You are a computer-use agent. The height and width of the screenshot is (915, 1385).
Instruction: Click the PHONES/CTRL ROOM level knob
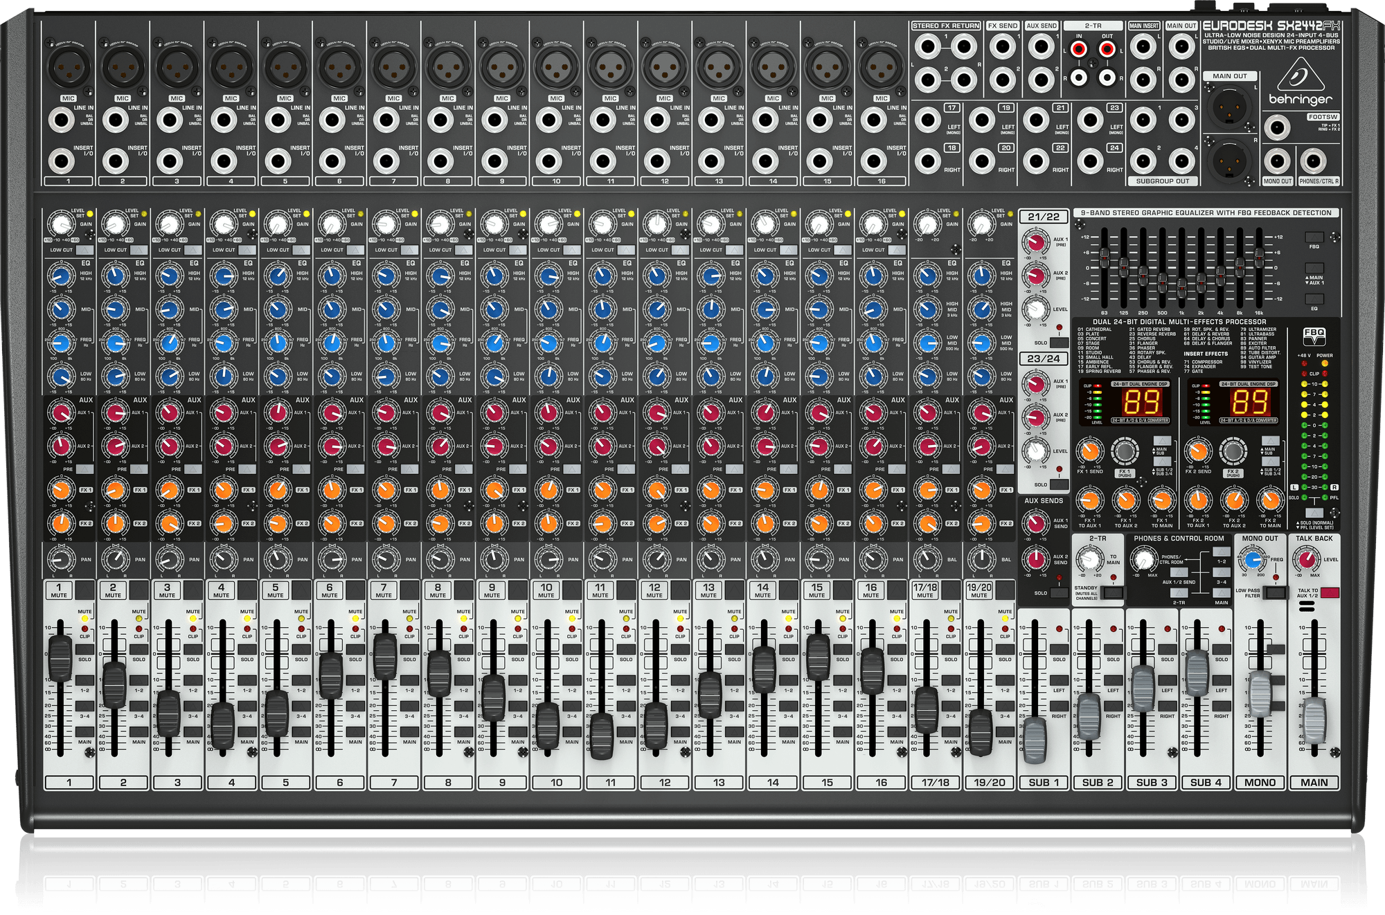[1143, 559]
